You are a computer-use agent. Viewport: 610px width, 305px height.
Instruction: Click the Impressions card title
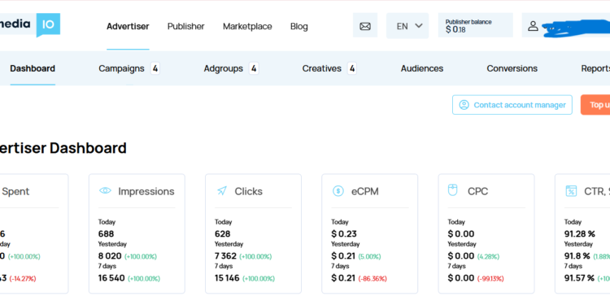pos(146,191)
